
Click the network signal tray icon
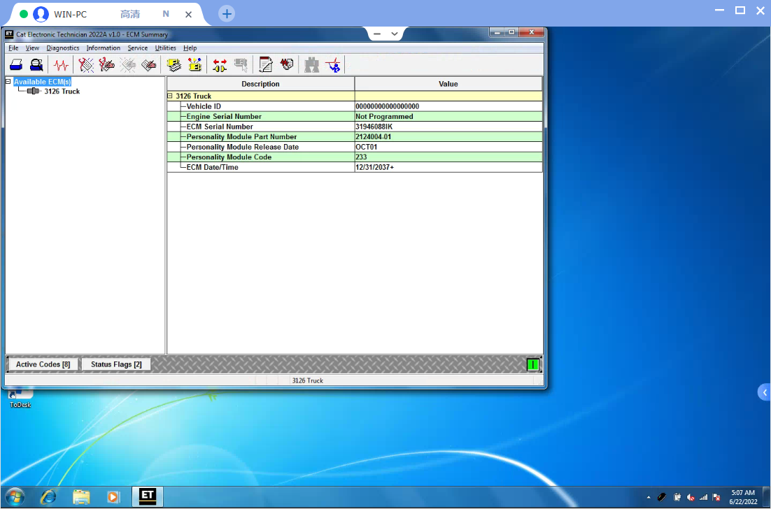pos(703,497)
